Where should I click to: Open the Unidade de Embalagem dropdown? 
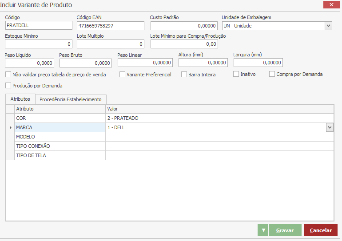click(328, 26)
